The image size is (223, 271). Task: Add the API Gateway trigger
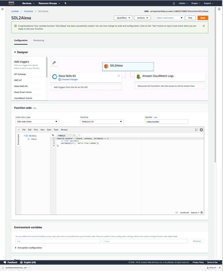click(x=20, y=74)
